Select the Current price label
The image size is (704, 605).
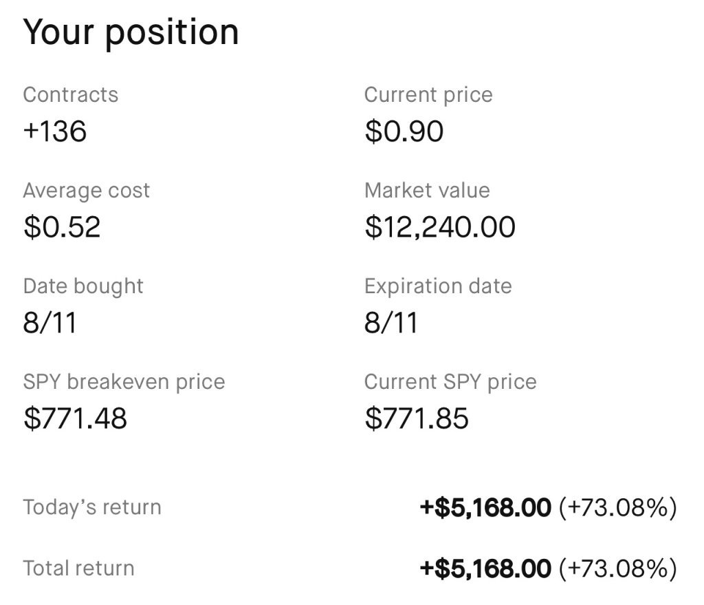pos(428,95)
